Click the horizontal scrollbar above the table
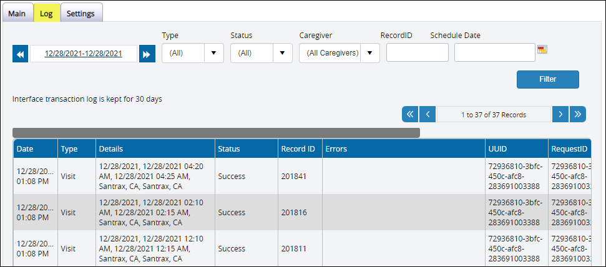This screenshot has width=606, height=267. [216, 132]
